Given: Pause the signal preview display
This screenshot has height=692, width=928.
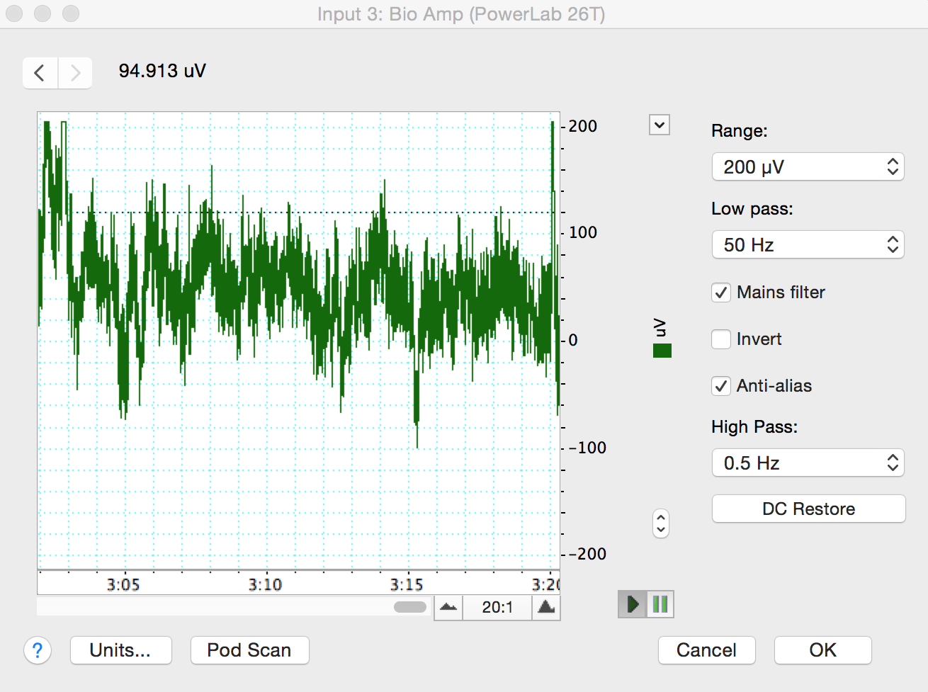Looking at the screenshot, I should pos(660,604).
